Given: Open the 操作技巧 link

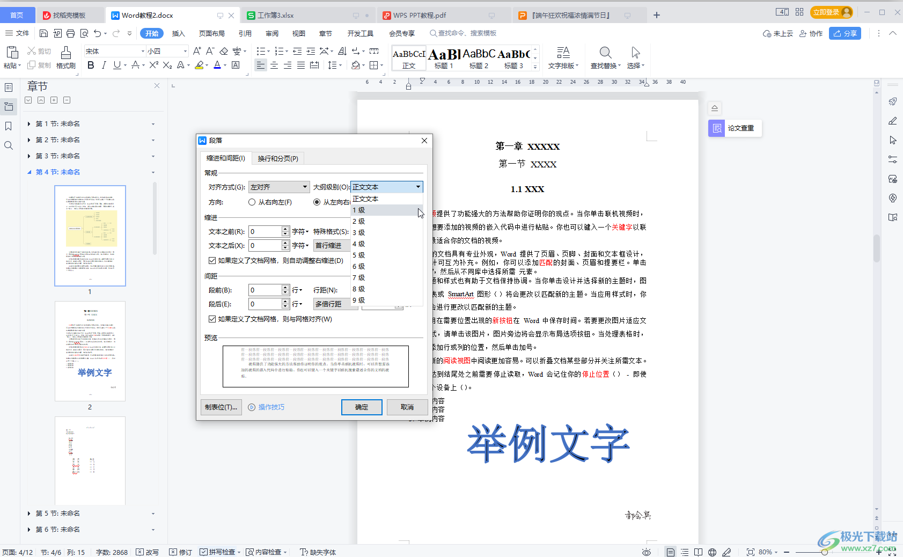Looking at the screenshot, I should coord(267,407).
